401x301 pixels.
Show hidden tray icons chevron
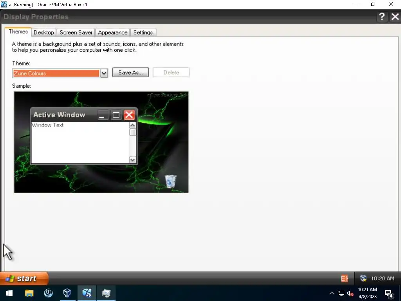[x=331, y=293]
